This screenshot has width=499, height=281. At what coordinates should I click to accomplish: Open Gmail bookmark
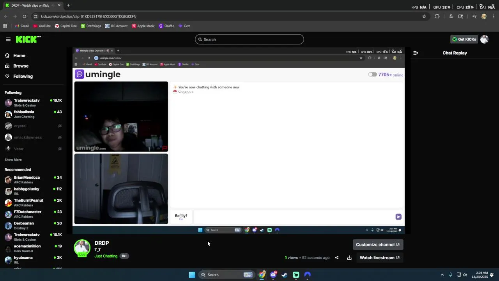click(x=22, y=26)
